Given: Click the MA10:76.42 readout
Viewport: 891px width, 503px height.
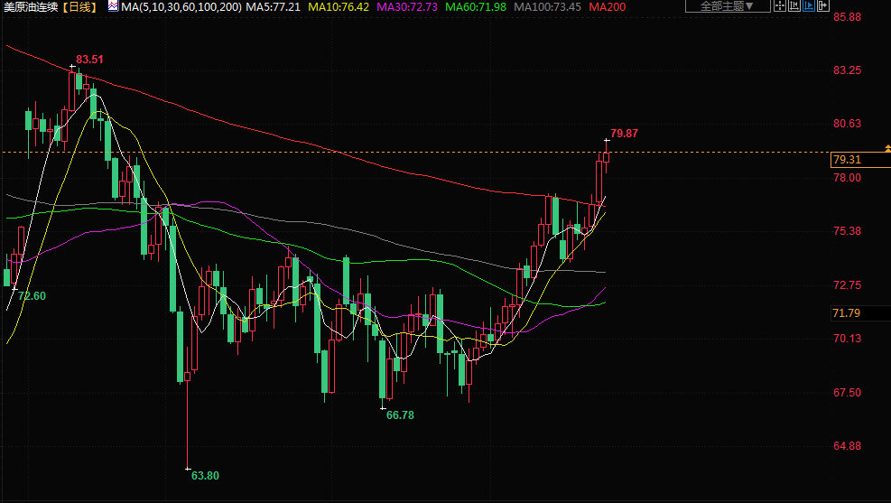Looking at the screenshot, I should (339, 7).
